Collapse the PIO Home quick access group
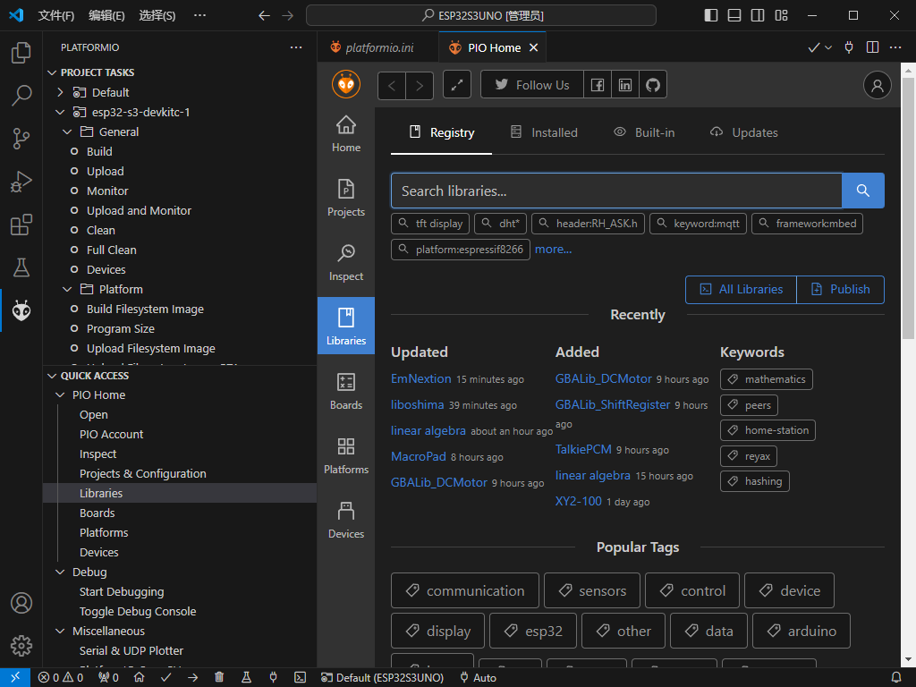 [x=60, y=394]
